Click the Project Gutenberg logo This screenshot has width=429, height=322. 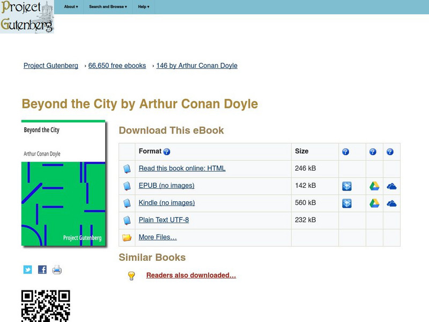pyautogui.click(x=28, y=16)
